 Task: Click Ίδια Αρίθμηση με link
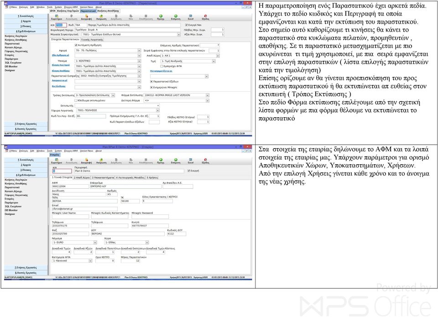coord(60,55)
